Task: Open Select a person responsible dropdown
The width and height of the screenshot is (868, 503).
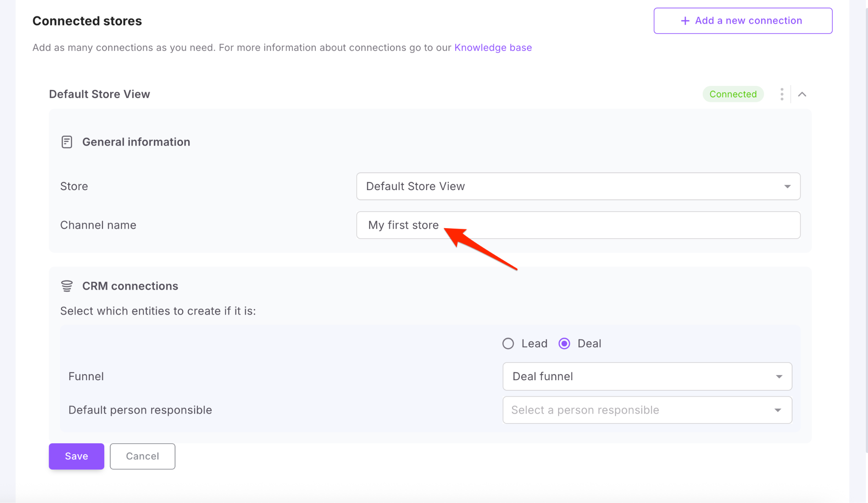Action: (647, 410)
